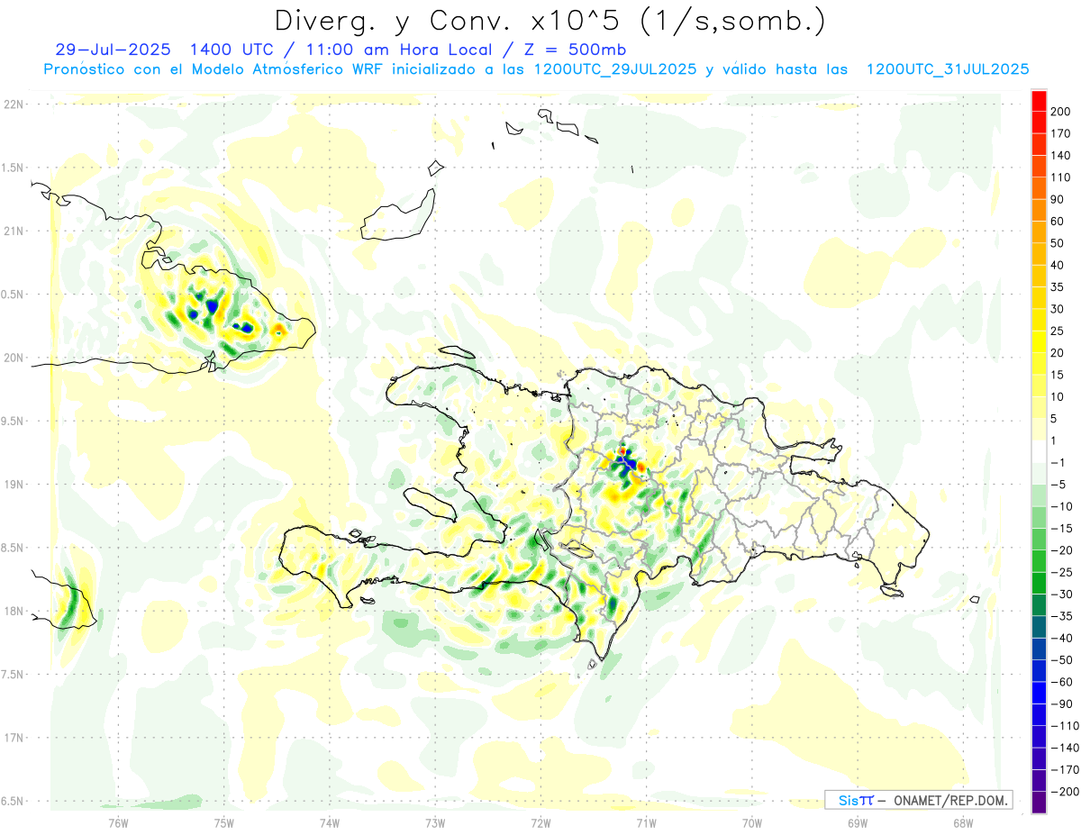Click the positive '50' color scale value
The height and width of the screenshot is (835, 1081).
[1058, 243]
